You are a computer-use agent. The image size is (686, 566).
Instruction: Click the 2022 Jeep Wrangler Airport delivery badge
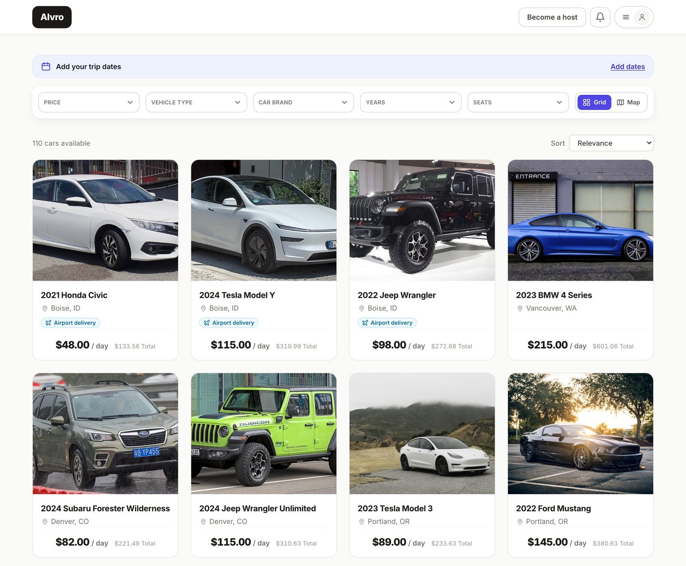(x=387, y=323)
